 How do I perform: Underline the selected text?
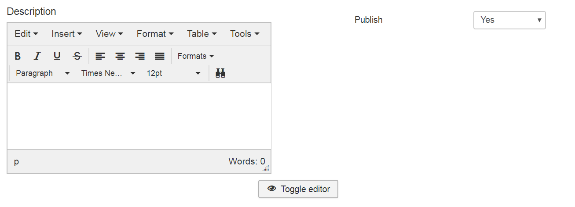coord(57,56)
